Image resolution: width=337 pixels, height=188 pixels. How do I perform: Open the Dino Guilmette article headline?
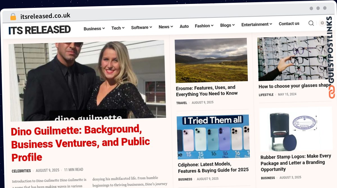(81, 144)
